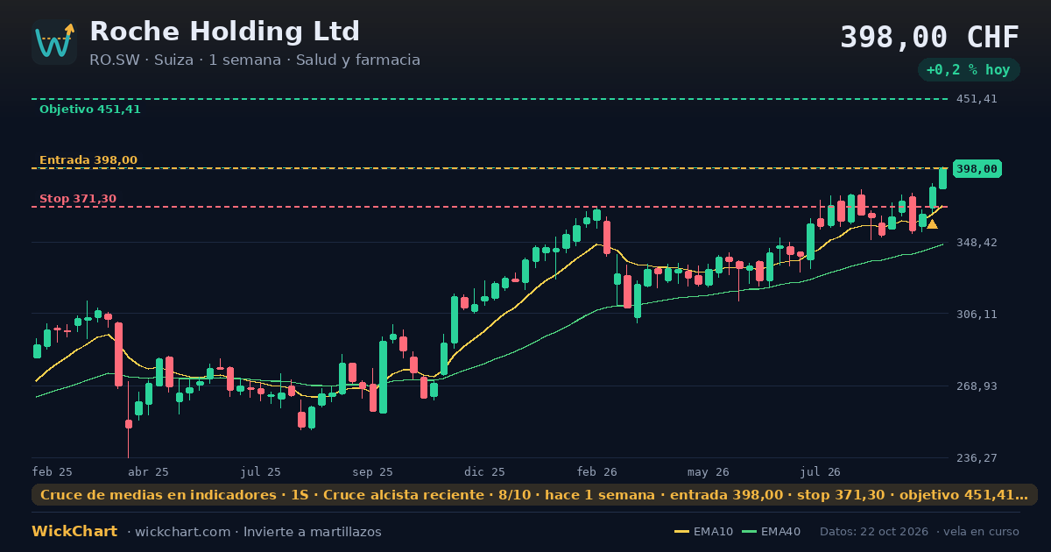
Task: Click the large red candle near abr 25
Action: 118,354
